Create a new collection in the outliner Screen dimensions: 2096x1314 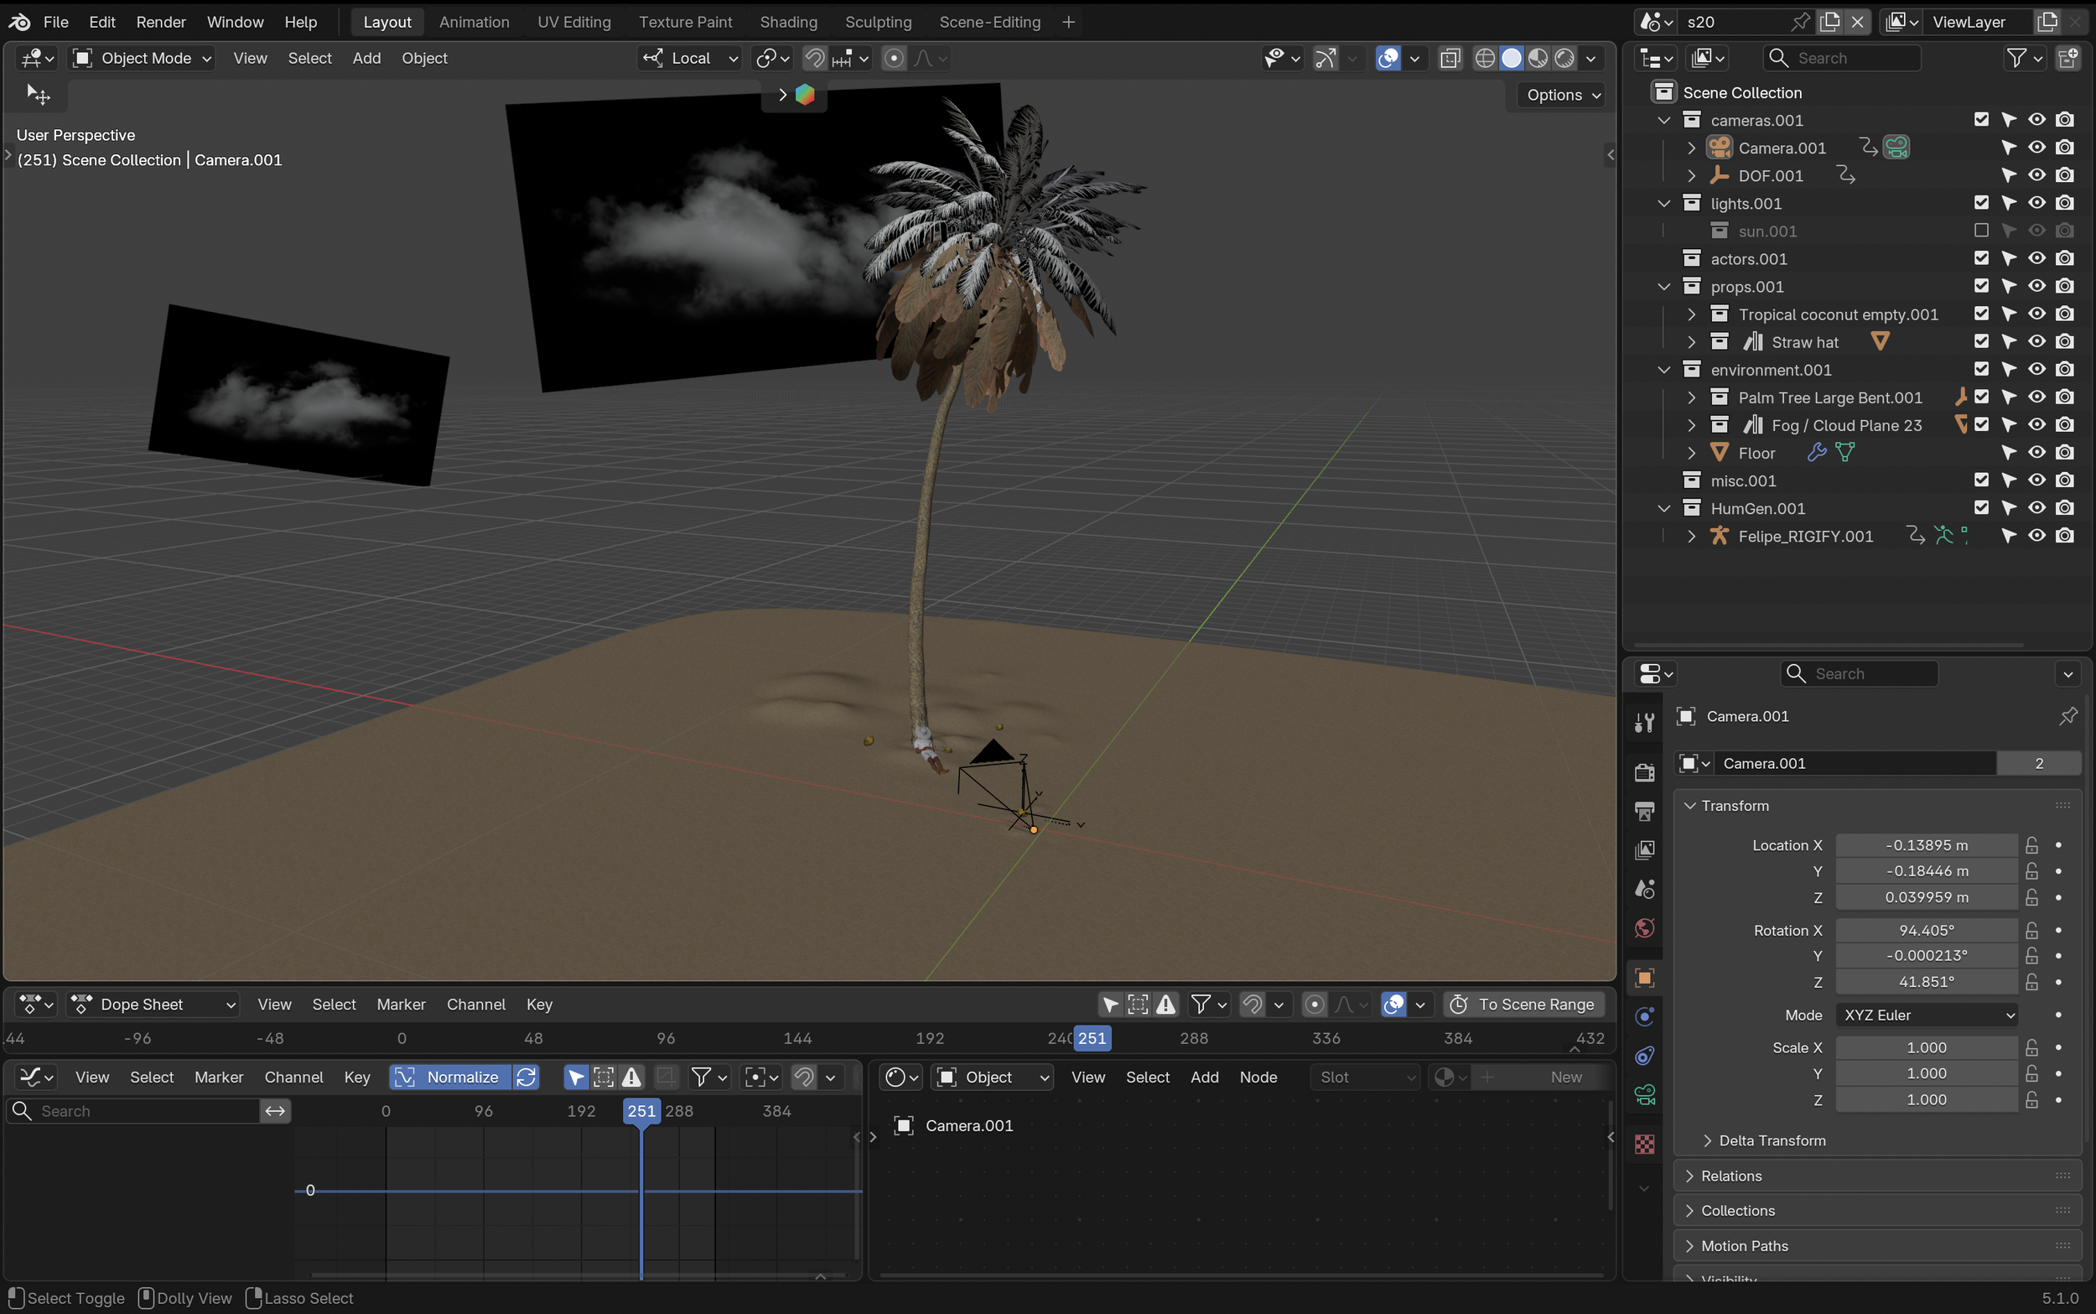[x=2068, y=58]
